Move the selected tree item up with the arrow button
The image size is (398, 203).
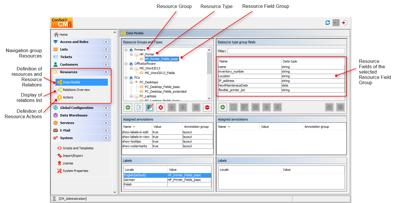[x=172, y=107]
